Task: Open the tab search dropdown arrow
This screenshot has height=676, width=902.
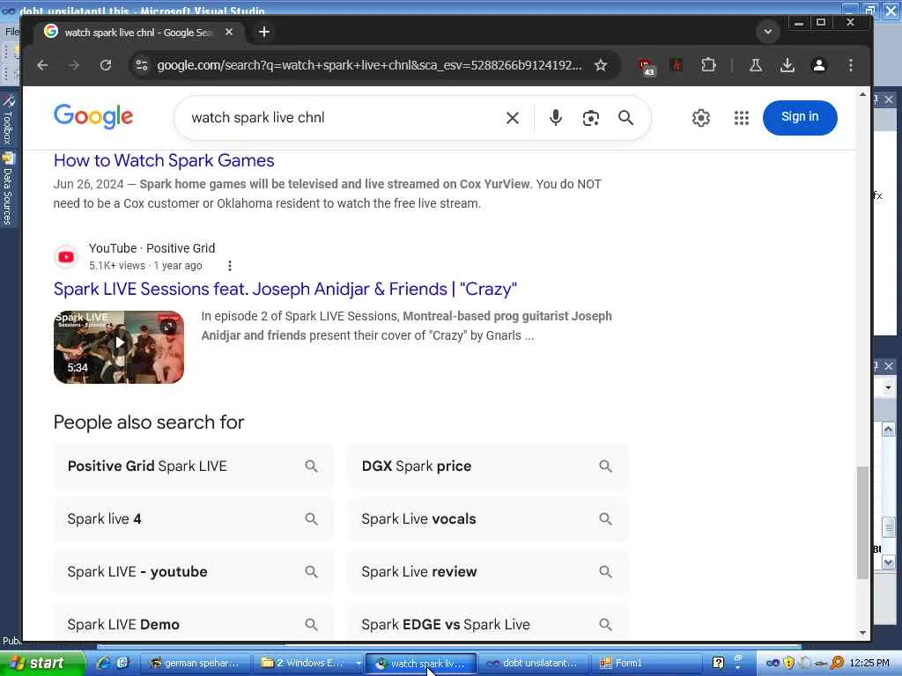Action: 767,33
